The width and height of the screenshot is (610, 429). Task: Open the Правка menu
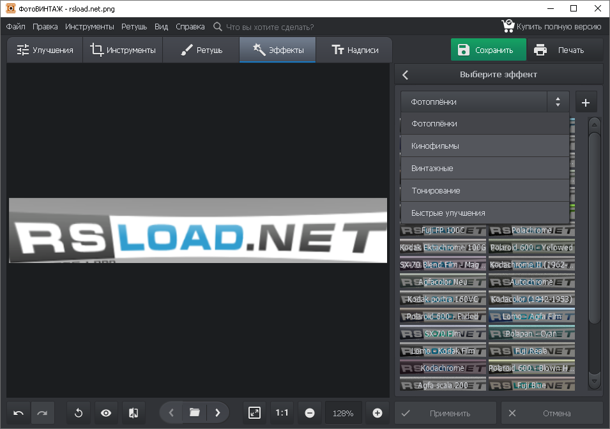(45, 27)
